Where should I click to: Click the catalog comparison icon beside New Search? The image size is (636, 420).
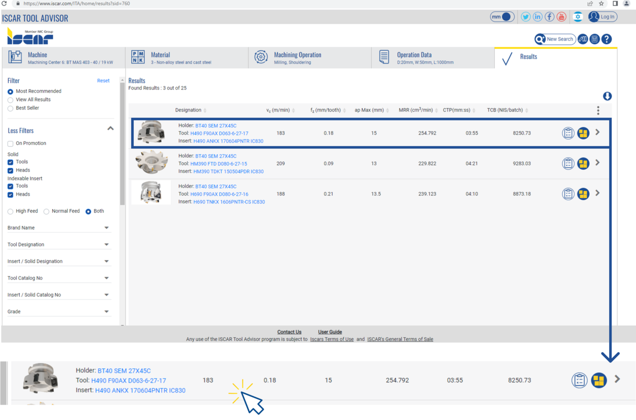pos(583,39)
